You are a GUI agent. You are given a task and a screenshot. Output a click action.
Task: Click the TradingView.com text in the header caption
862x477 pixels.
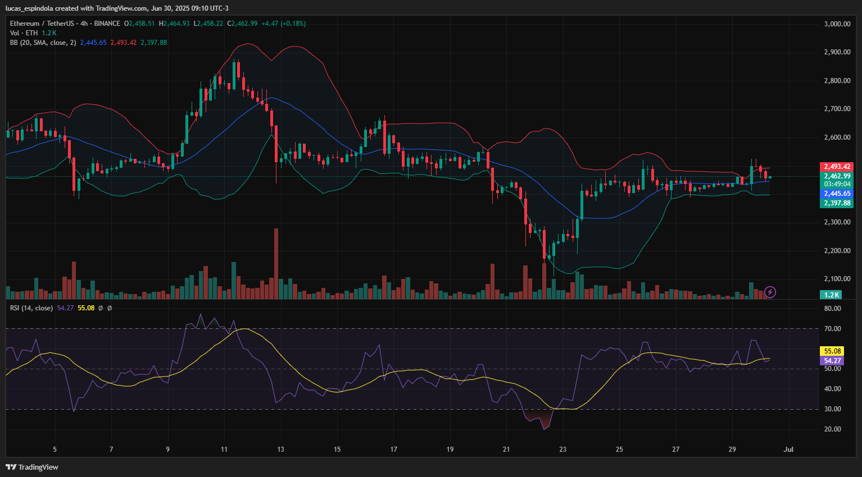(x=122, y=8)
